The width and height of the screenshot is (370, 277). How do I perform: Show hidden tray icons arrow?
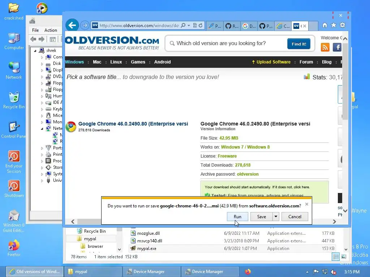(x=307, y=272)
